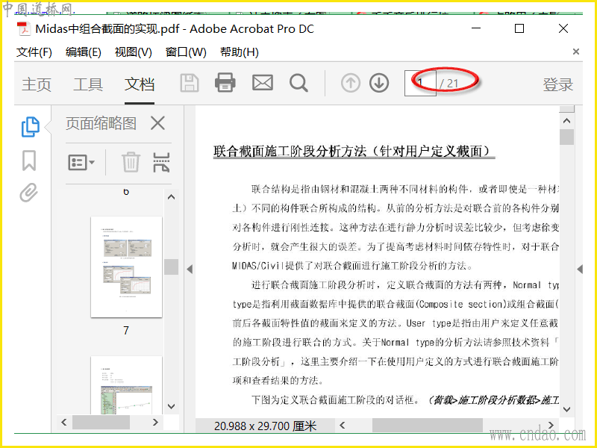Click the document scroll-right arrow
597x448 pixels.
[x=551, y=425]
